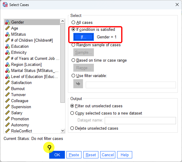Click the move-variable arrow button
182x162 pixels.
click(x=78, y=84)
